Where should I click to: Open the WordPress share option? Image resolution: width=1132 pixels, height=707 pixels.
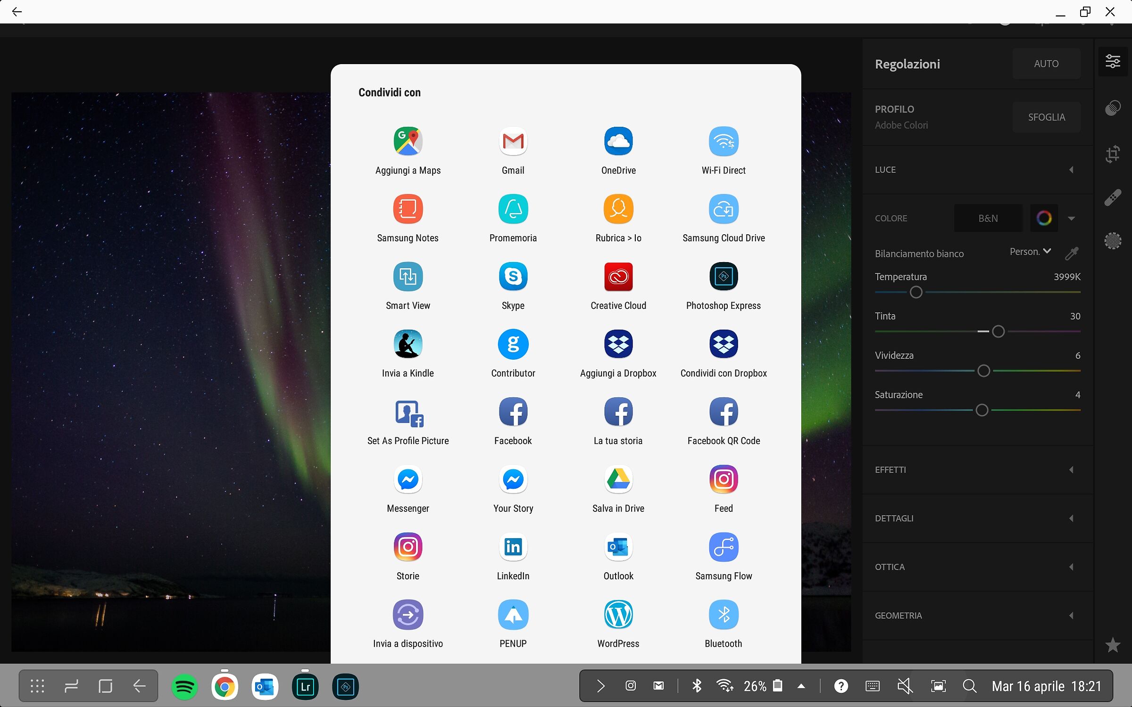(x=618, y=615)
